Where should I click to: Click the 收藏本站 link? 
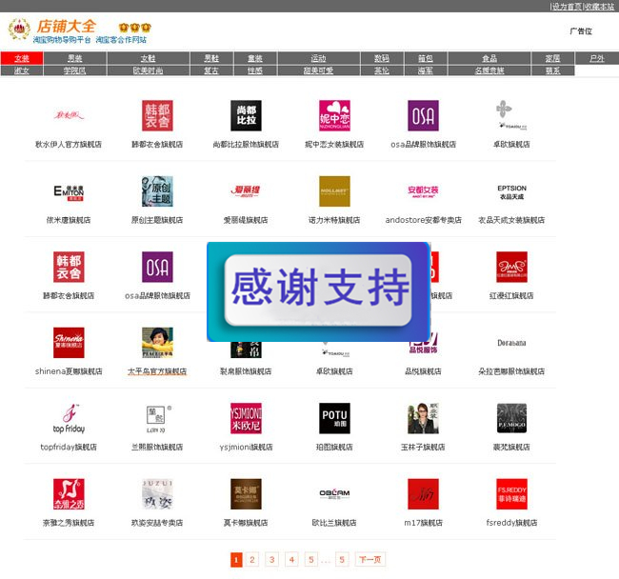coord(599,7)
